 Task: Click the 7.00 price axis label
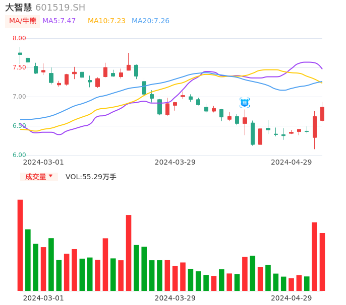click(19, 97)
